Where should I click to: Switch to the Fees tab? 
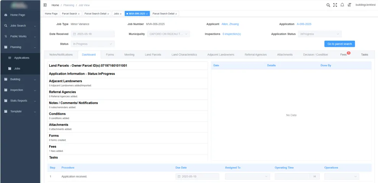[344, 55]
